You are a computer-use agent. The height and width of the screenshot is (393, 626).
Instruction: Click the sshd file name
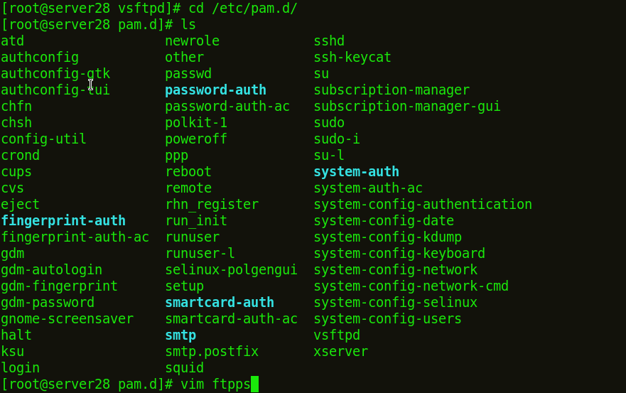(x=329, y=41)
